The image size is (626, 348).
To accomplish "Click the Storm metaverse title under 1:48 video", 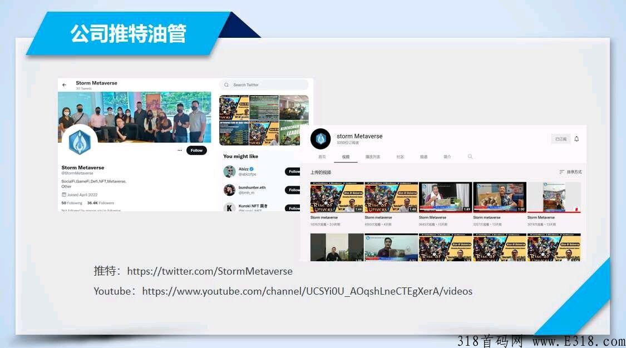I will point(378,218).
